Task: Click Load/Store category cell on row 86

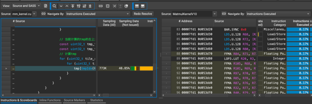Action: pos(275,44)
